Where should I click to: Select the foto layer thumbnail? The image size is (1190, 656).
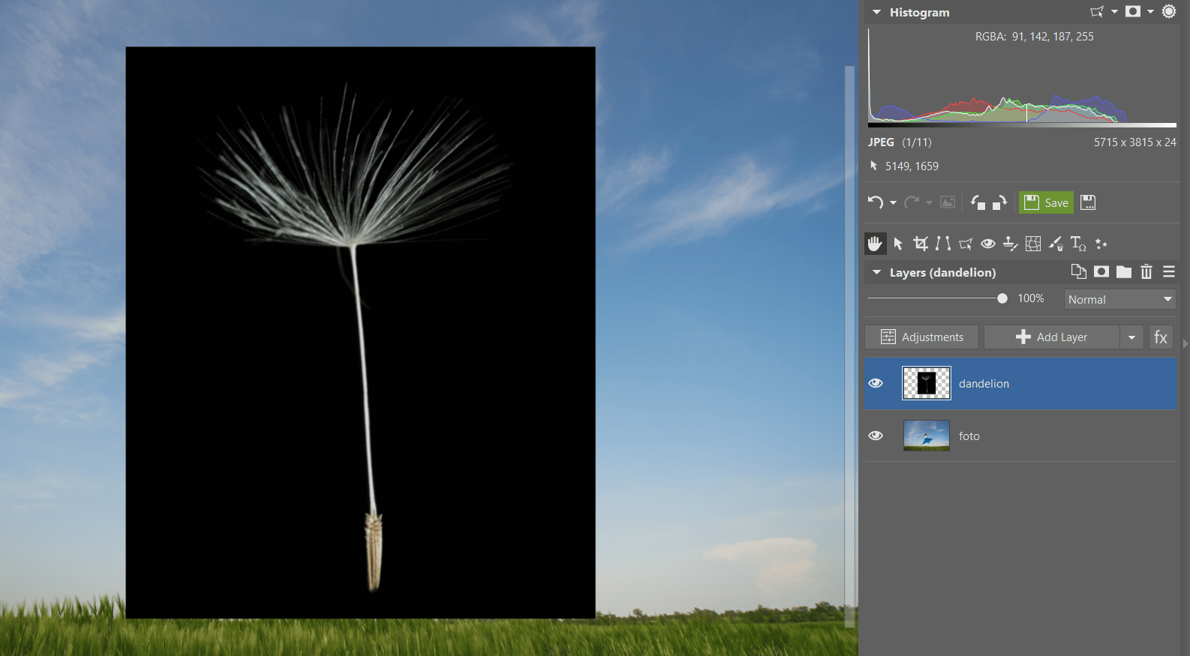pyautogui.click(x=927, y=436)
